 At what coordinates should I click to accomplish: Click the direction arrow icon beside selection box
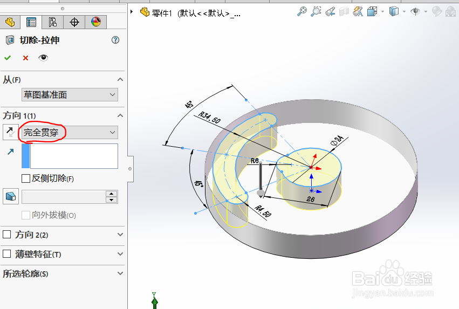pos(11,152)
